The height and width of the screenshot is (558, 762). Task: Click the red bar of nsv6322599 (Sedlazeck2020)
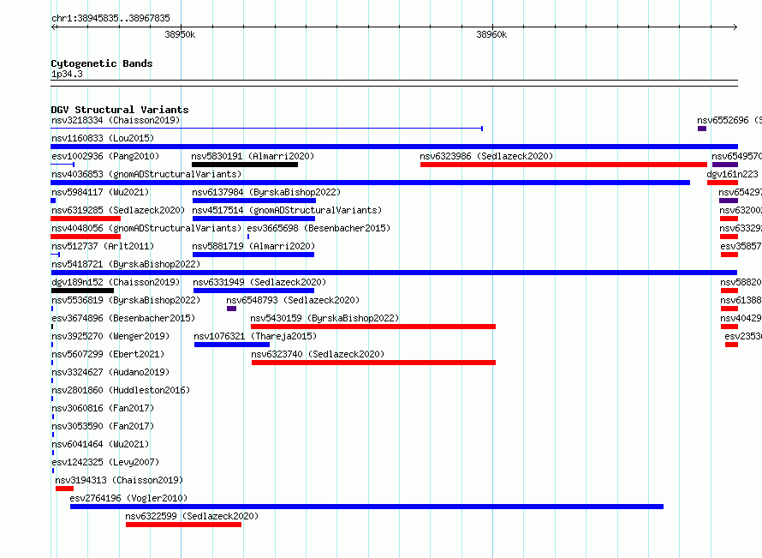point(183,525)
